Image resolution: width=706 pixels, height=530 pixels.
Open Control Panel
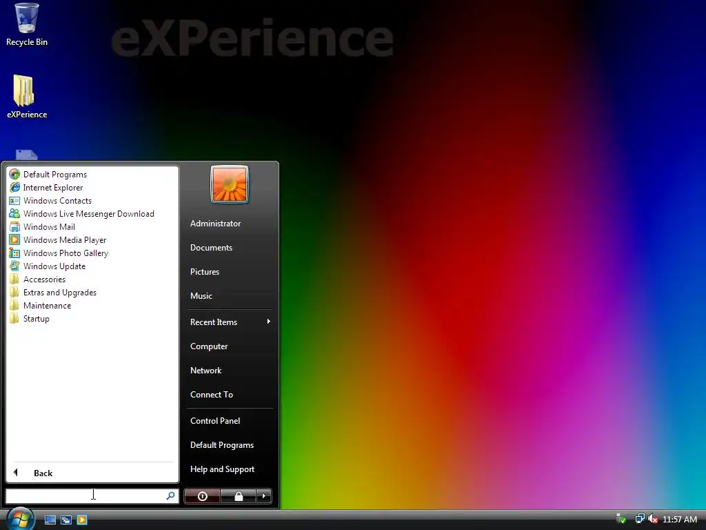[x=215, y=421]
